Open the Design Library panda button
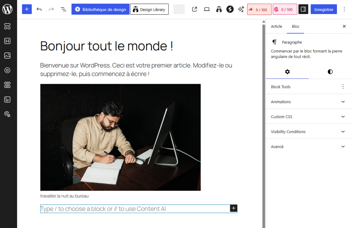 [149, 9]
